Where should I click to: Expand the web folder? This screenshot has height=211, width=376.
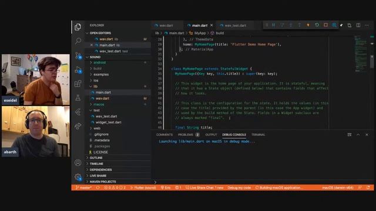(x=97, y=128)
